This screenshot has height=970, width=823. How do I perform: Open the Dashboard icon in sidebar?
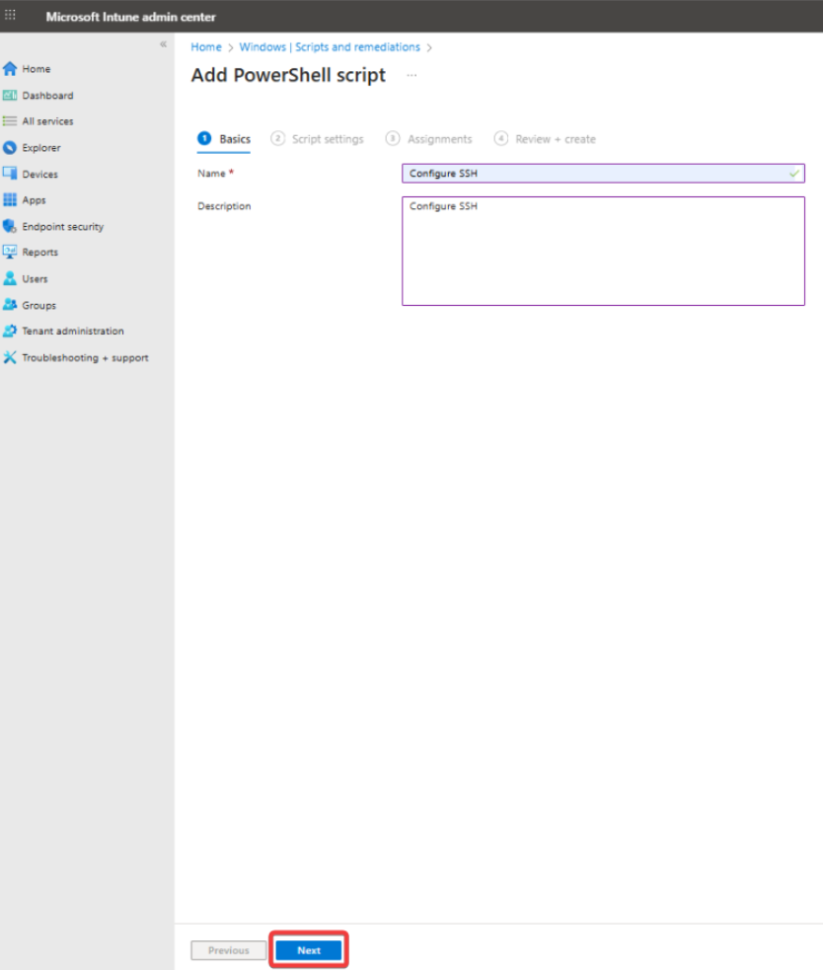click(11, 96)
